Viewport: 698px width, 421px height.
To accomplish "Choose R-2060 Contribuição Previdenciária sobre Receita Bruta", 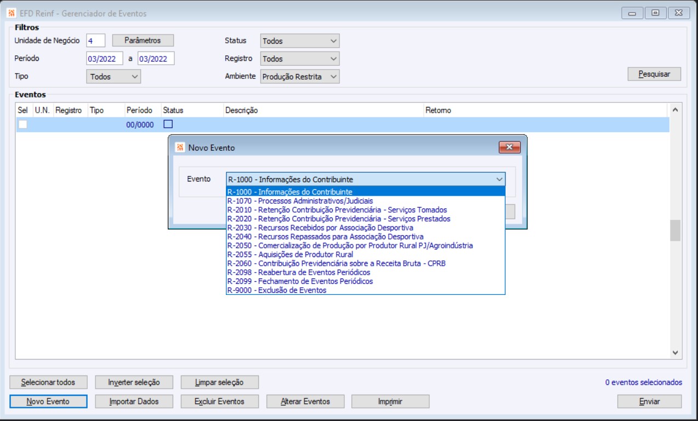I will (x=366, y=263).
